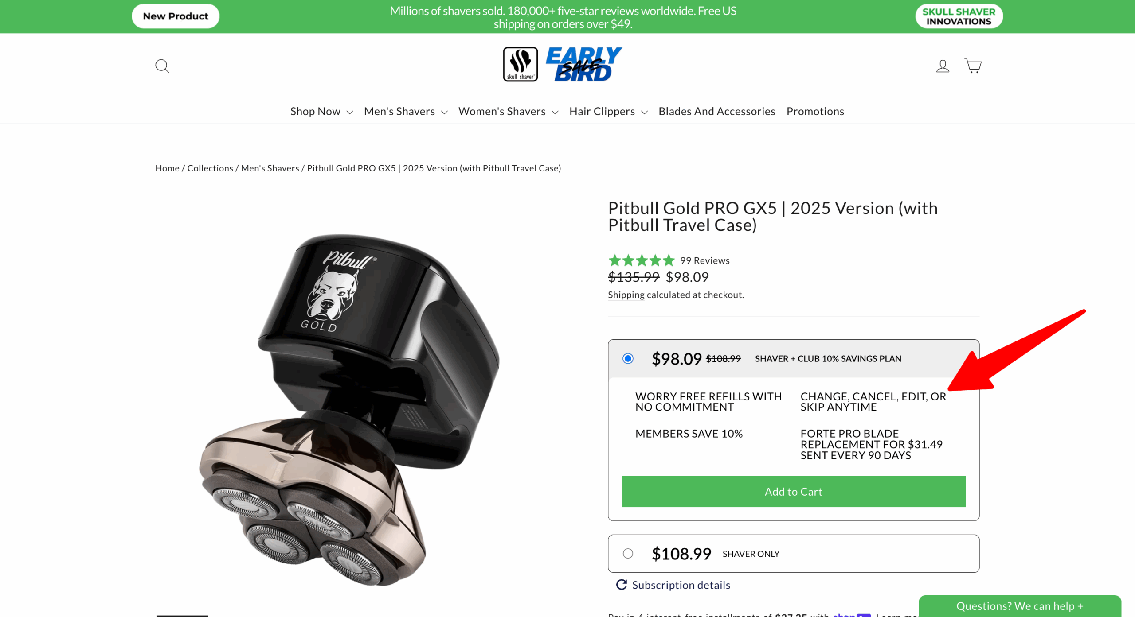Click the subscription refresh icon
Screen dimensions: 1135x617
[x=621, y=585]
